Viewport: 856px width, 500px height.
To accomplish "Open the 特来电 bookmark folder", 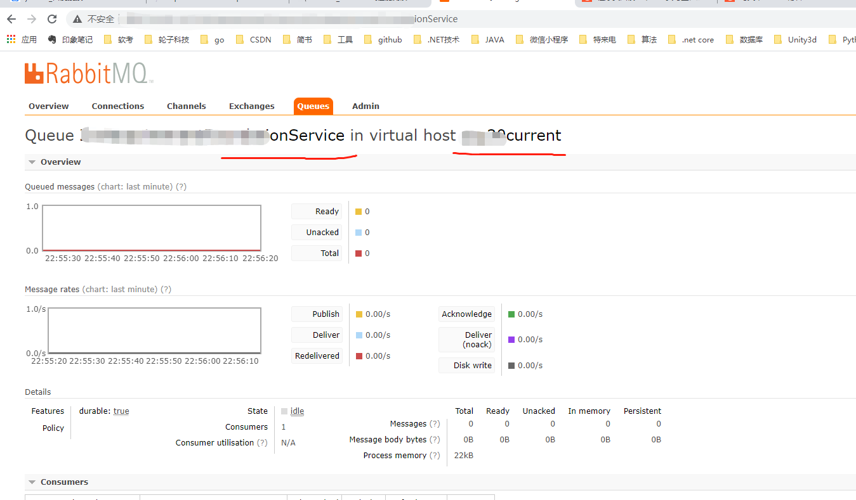I will [x=598, y=39].
